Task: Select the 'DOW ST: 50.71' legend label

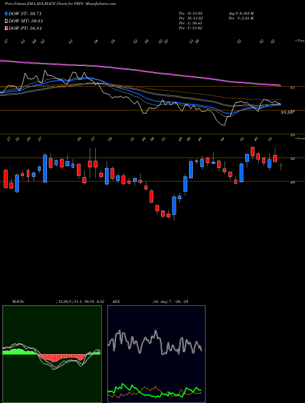Action: (25, 13)
